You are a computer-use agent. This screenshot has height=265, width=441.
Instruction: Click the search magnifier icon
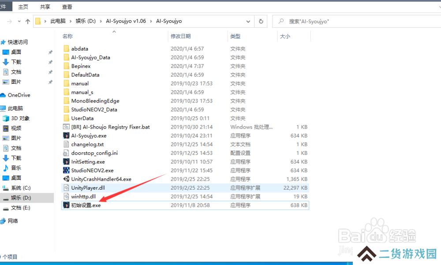pos(281,21)
